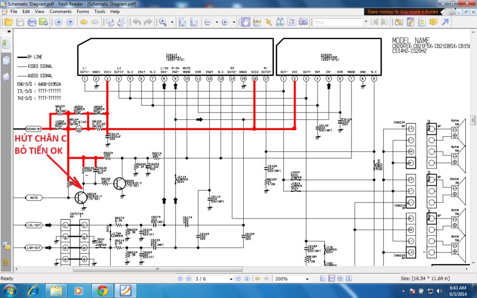477x298 pixels.
Task: Toggle the comments panel at sidebar bottom
Action: pyautogui.click(x=7, y=246)
